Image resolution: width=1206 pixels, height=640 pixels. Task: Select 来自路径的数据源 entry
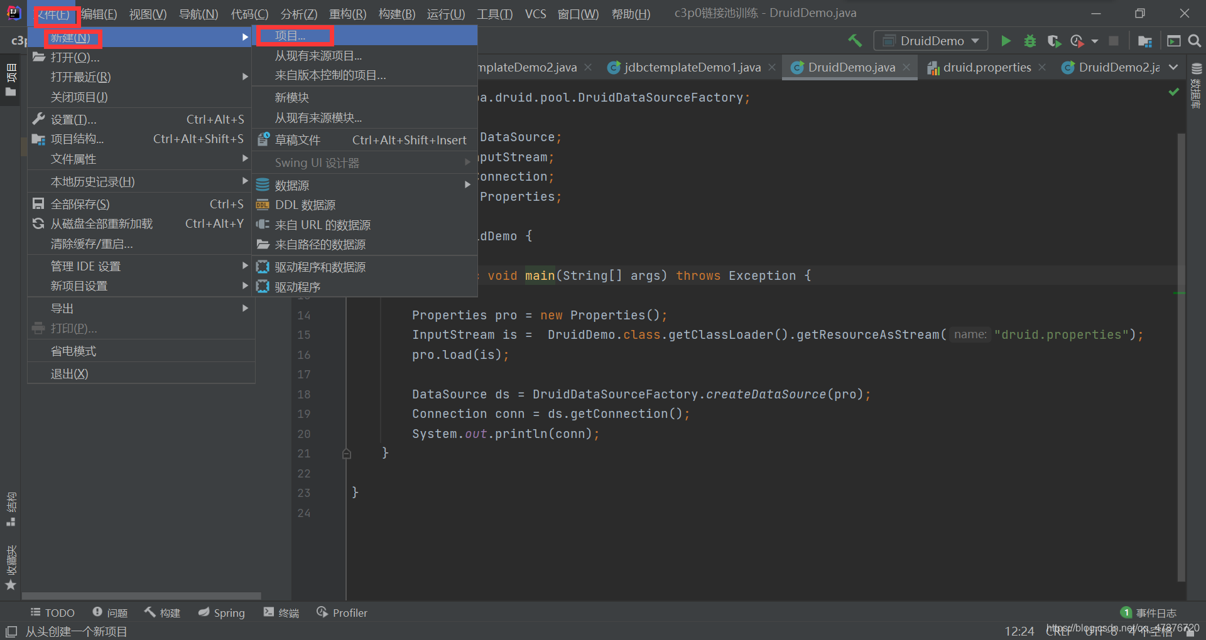pos(364,244)
